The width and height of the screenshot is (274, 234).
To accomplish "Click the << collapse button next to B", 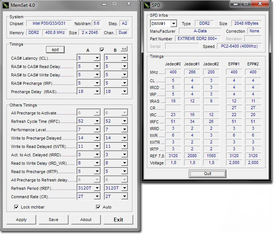I will point(124,49).
